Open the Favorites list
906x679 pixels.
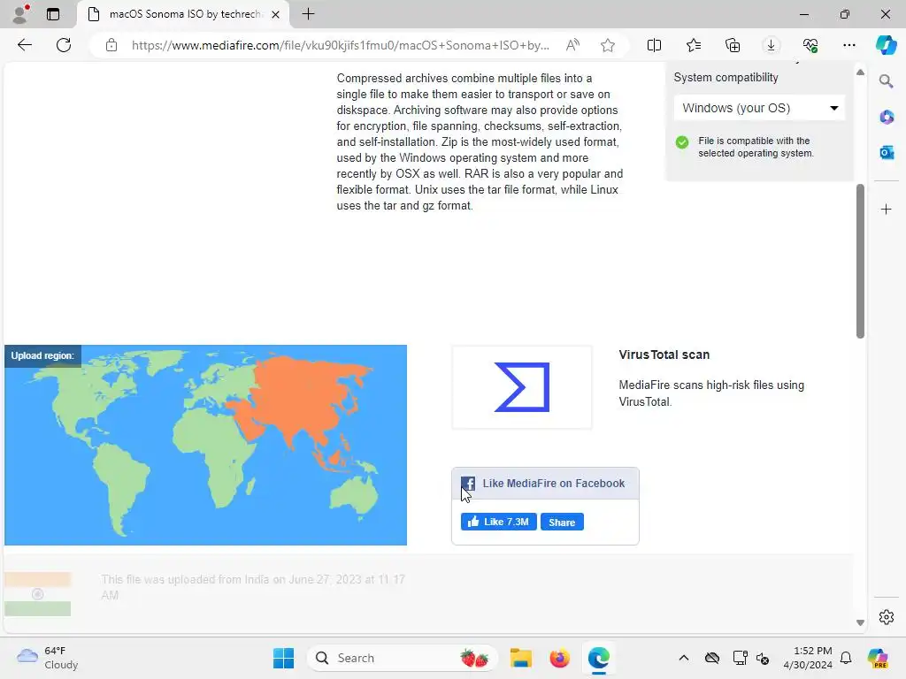tap(694, 45)
